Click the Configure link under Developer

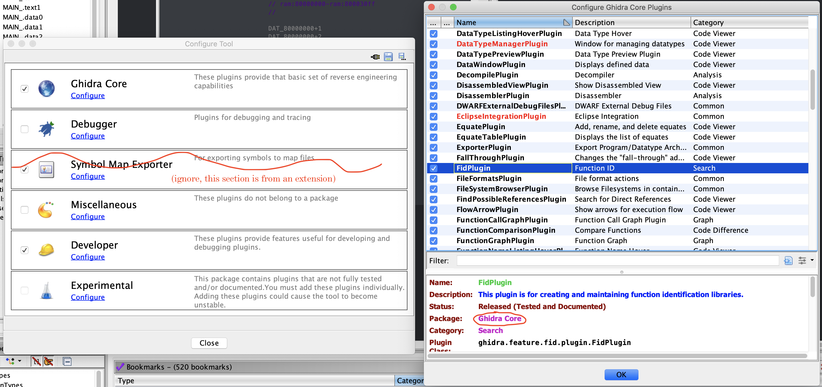(88, 257)
